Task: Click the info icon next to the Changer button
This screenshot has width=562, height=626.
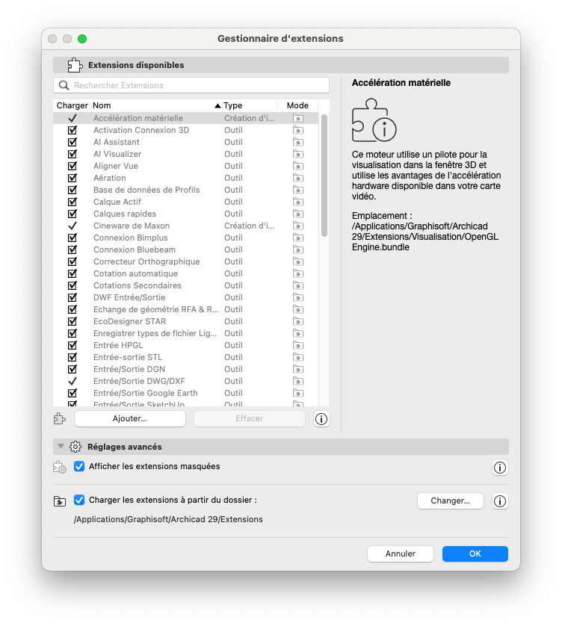Action: [500, 501]
